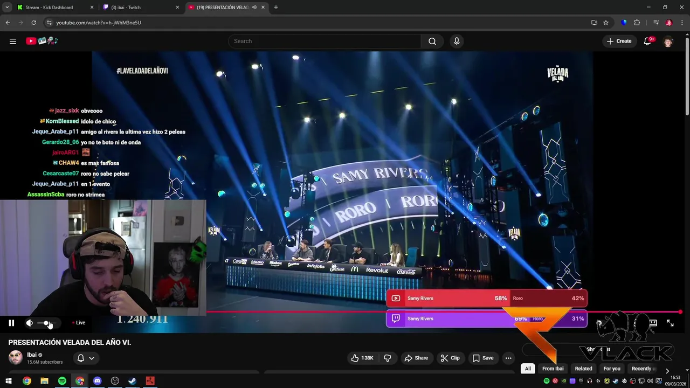Select the Related chip

point(583,369)
